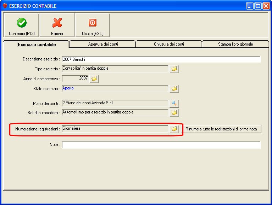This screenshot has width=272, height=205.
Task: Open folder icon next to Tipo esercizio
Action: pos(174,69)
